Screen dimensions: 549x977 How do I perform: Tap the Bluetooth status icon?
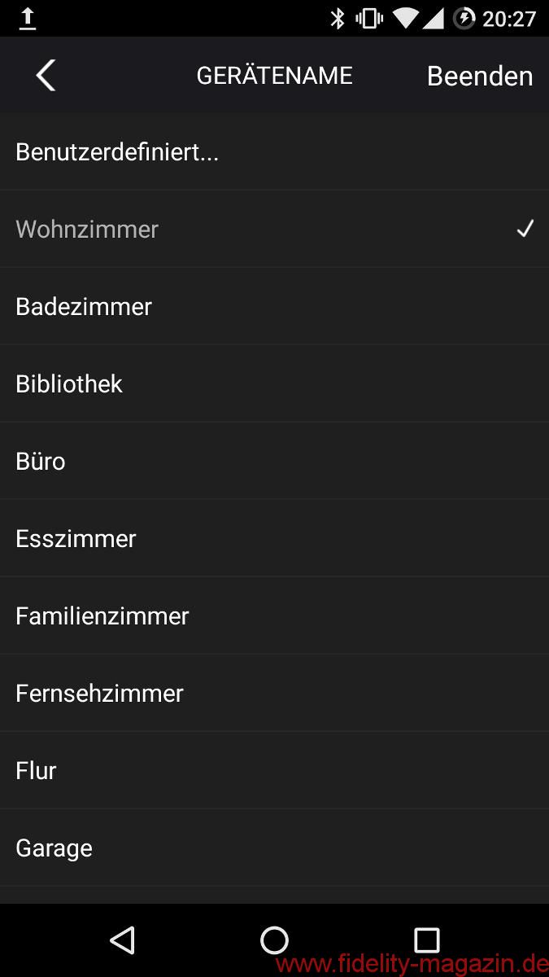338,18
